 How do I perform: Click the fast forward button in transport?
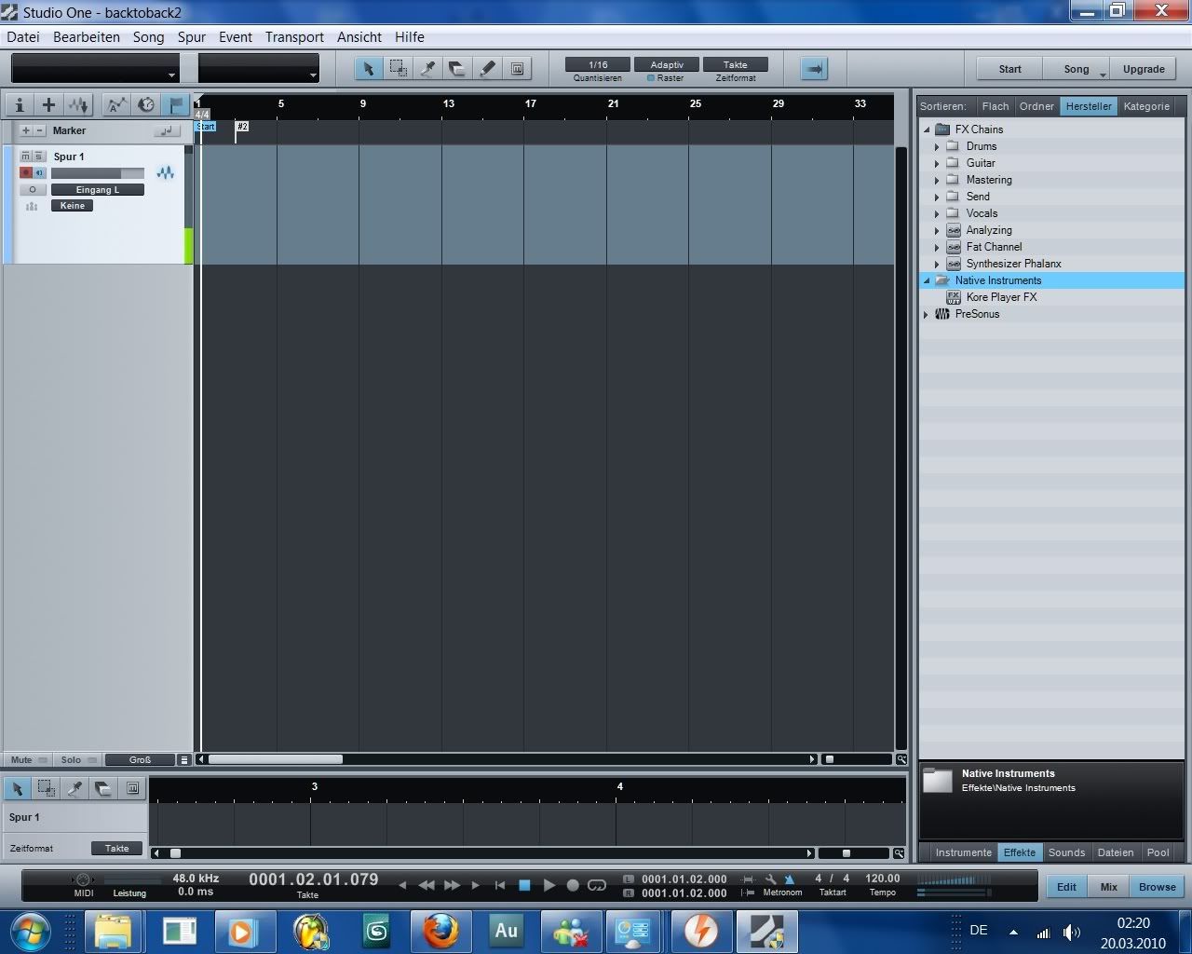[453, 885]
